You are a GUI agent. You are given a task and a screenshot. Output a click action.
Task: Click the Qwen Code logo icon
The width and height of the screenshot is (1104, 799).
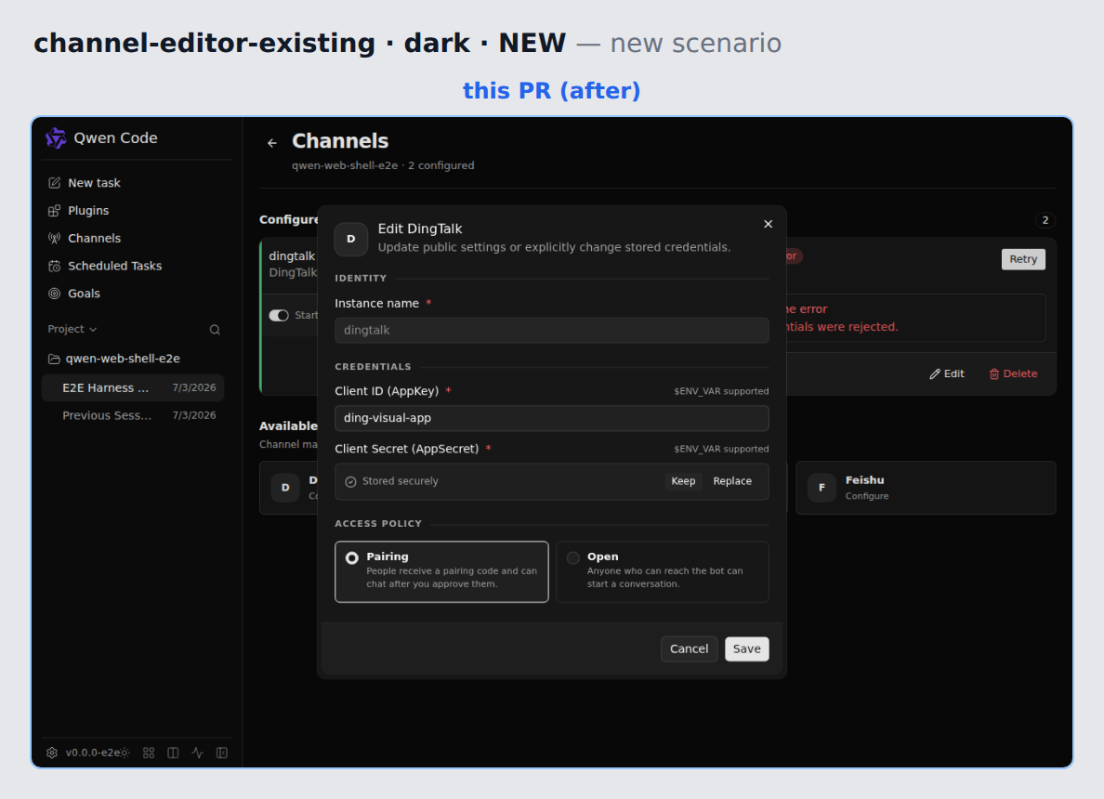click(56, 138)
